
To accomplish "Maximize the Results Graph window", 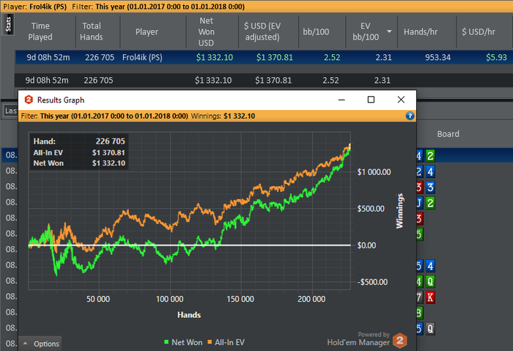I will [371, 100].
